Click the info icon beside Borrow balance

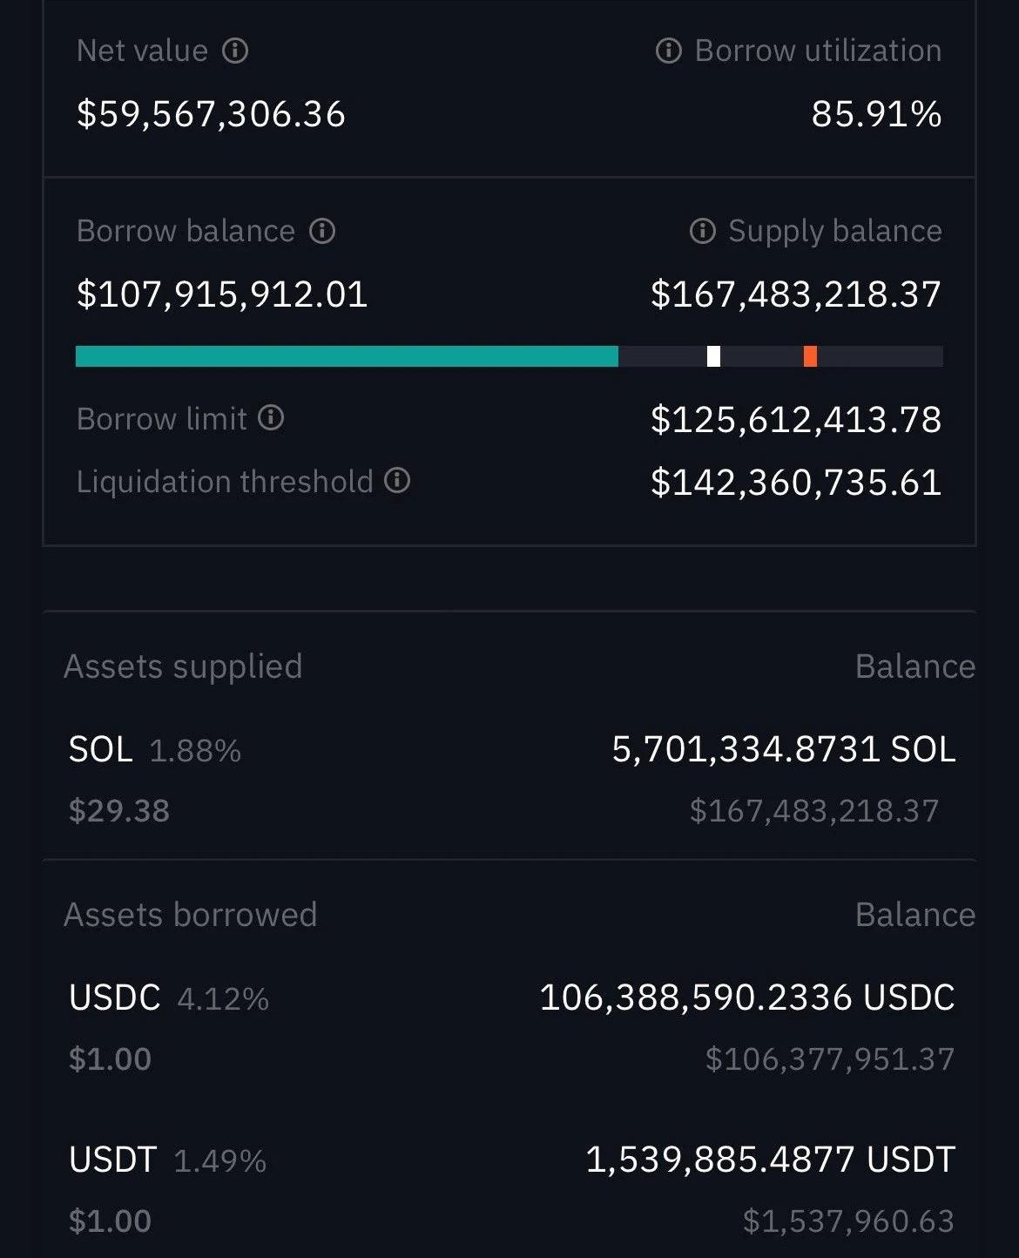[322, 232]
